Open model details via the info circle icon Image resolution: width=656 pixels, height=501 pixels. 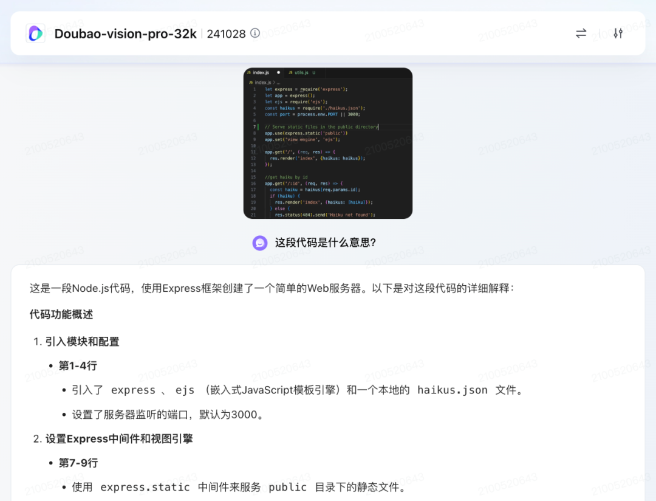pos(255,33)
